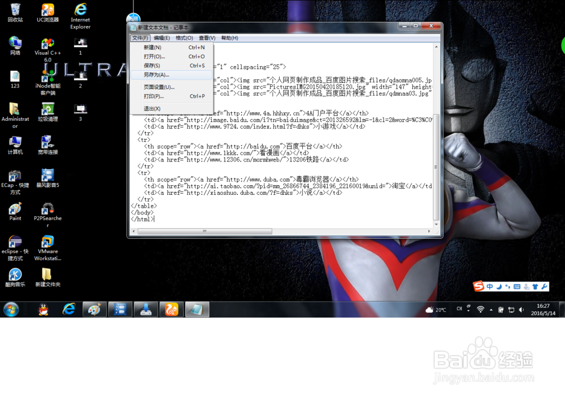The image size is (565, 397).
Task: Click Notepad vertical scrollbar up arrow
Action: click(x=436, y=47)
